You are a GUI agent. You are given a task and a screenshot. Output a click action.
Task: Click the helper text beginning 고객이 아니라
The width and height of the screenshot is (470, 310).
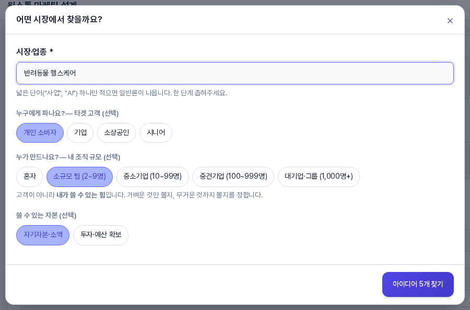click(139, 195)
